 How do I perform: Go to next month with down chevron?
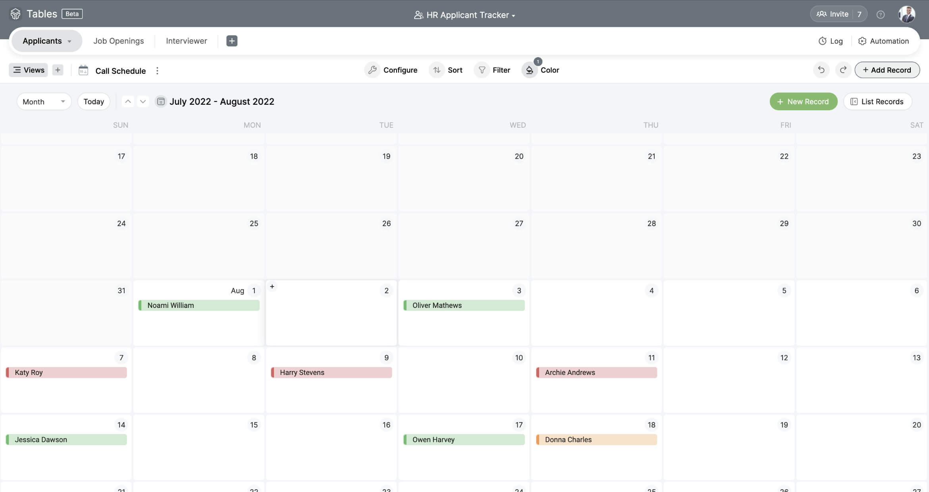(143, 102)
